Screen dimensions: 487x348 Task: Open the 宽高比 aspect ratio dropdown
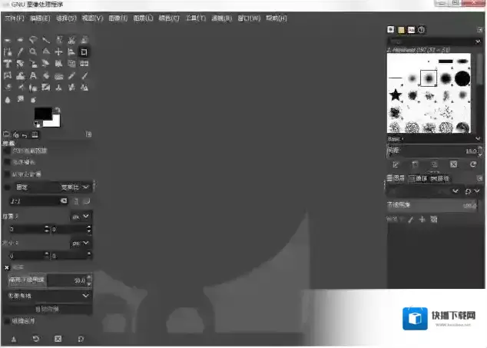pos(76,187)
